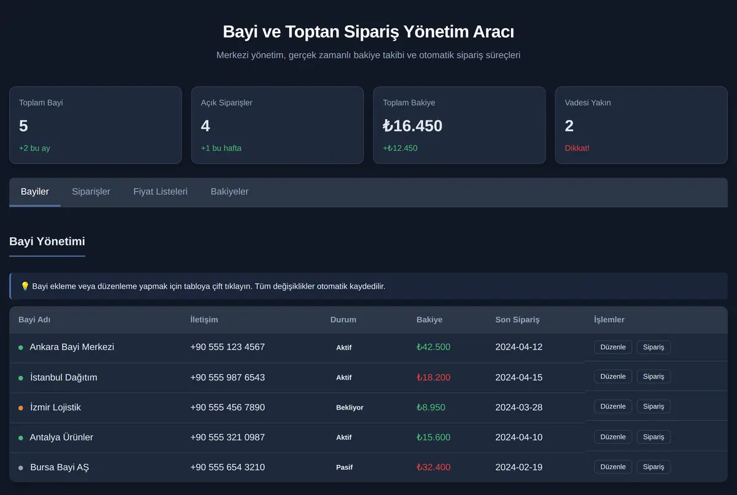Click phone number +90 555 456 7890
This screenshot has width=737, height=495.
pos(227,407)
